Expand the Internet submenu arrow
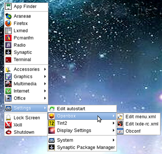 [x=45, y=91]
